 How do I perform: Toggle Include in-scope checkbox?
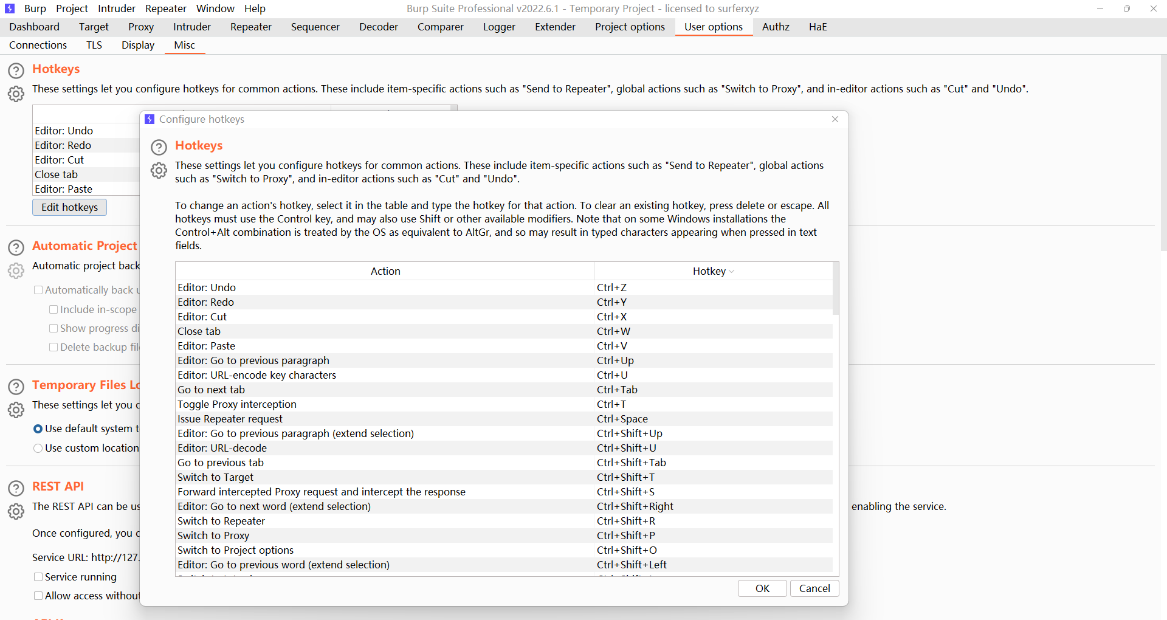53,309
